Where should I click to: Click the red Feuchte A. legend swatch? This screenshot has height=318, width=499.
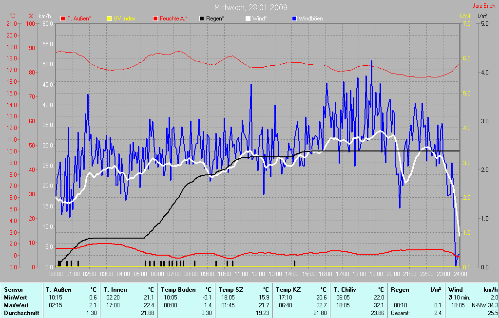(x=155, y=19)
